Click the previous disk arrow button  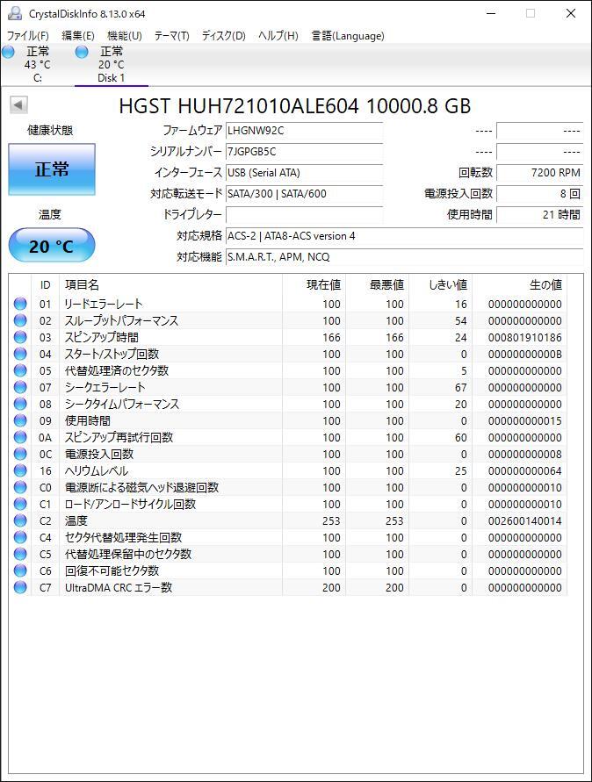pos(18,104)
